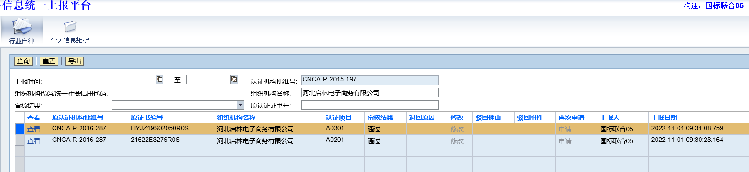Click 国标联合05 reporter in the A0201 row
The image size is (749, 172).
(617, 141)
